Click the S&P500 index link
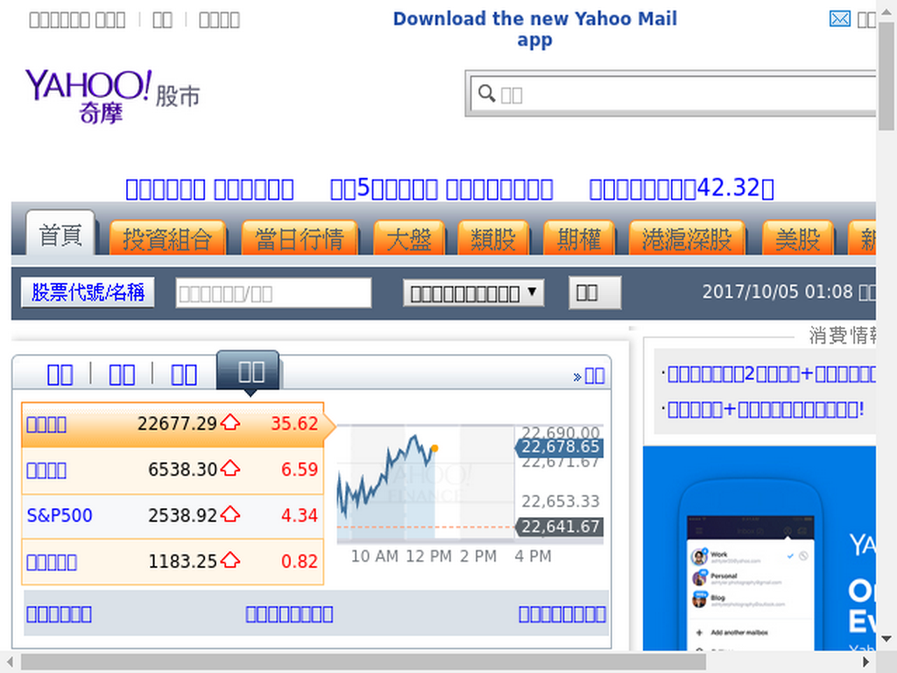Image resolution: width=897 pixels, height=673 pixels. coord(60,515)
